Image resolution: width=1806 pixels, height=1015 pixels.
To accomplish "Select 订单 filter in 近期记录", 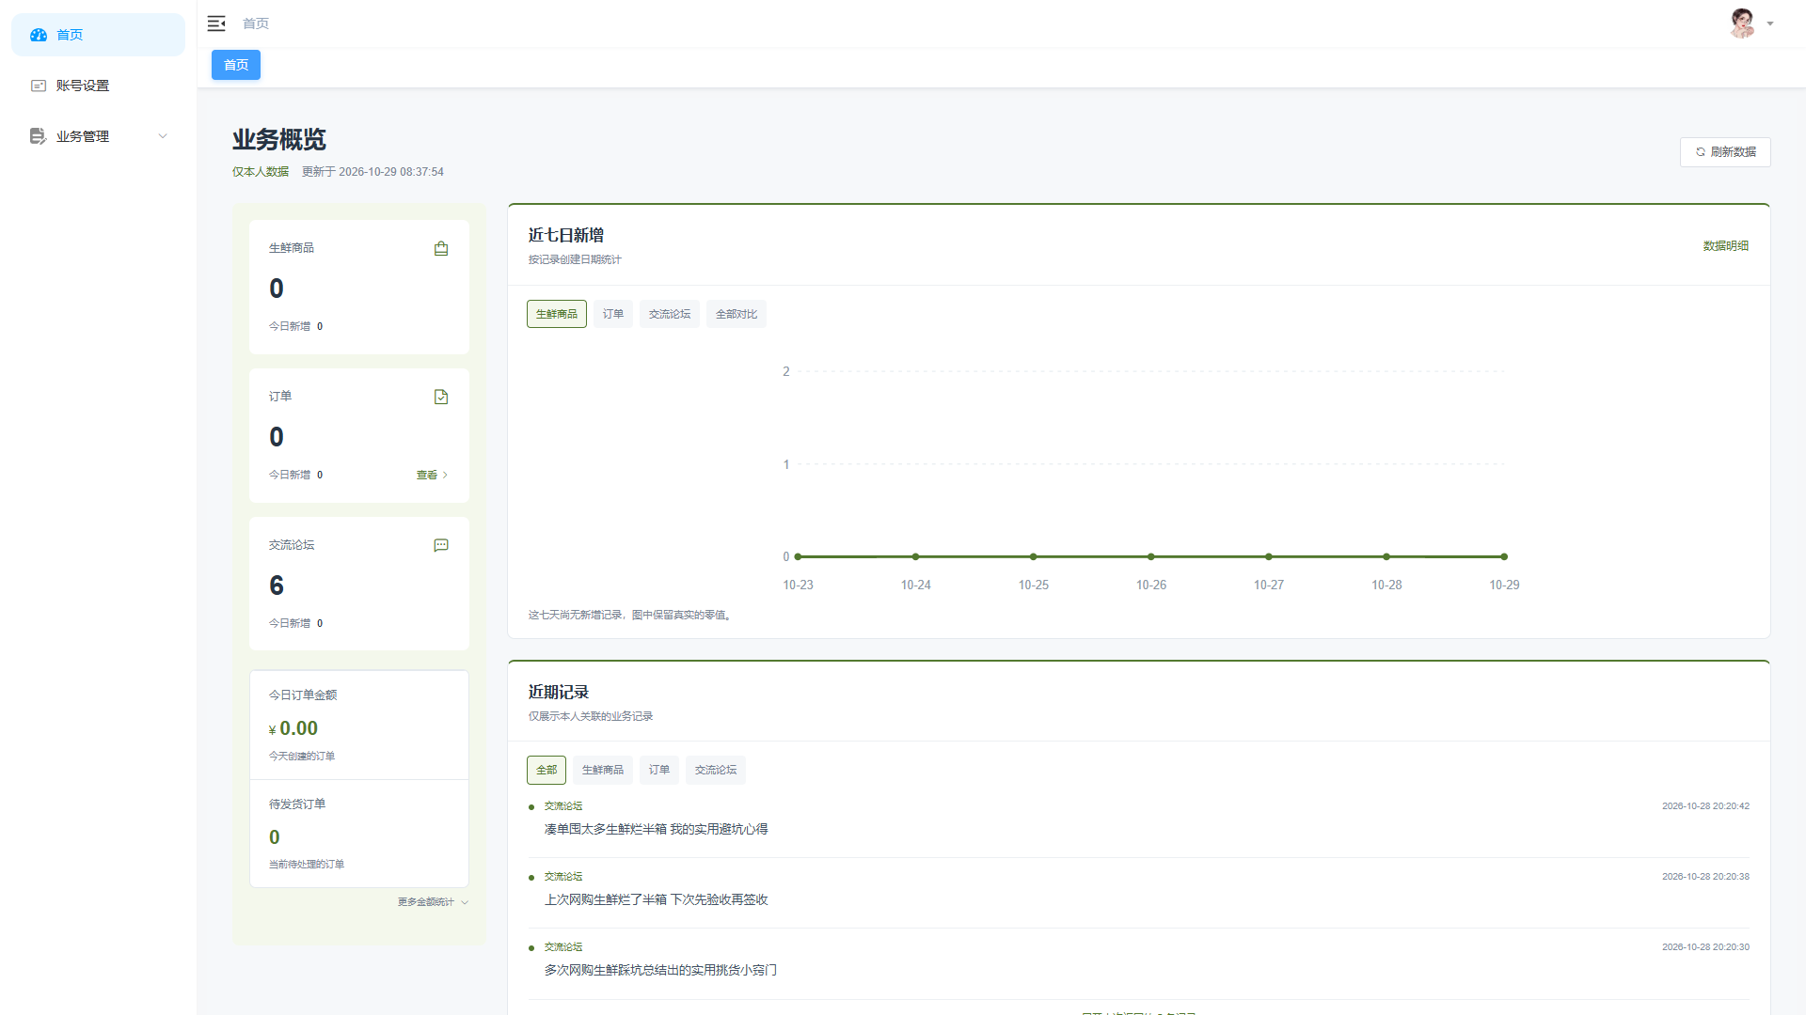I will click(x=659, y=770).
